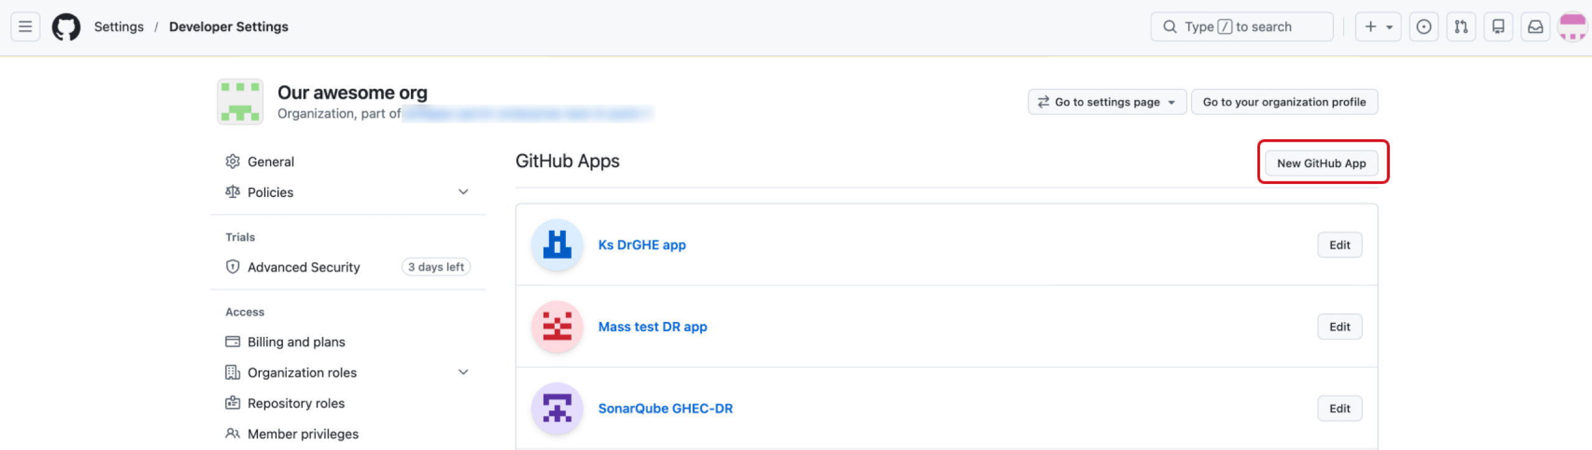This screenshot has width=1592, height=450.
Task: Open the repositories icon in header
Action: pyautogui.click(x=1498, y=27)
